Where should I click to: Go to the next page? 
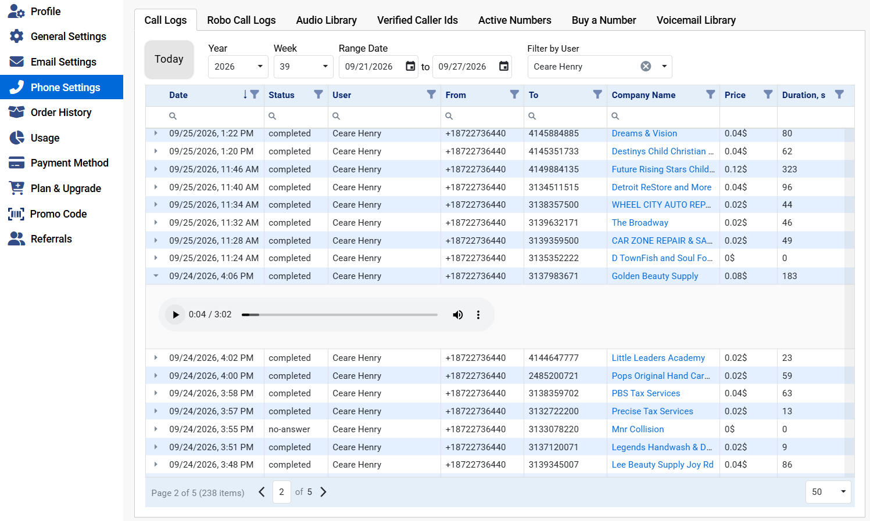324,492
